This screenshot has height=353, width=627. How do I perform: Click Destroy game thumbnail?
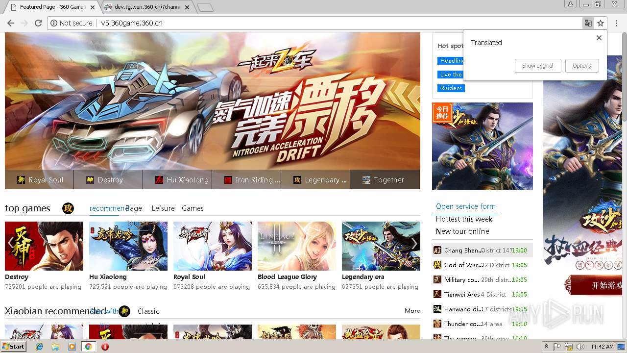[x=44, y=246]
